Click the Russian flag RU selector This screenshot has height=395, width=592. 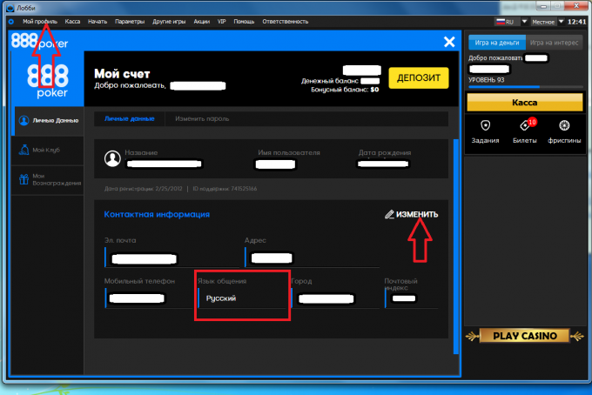[x=505, y=22]
